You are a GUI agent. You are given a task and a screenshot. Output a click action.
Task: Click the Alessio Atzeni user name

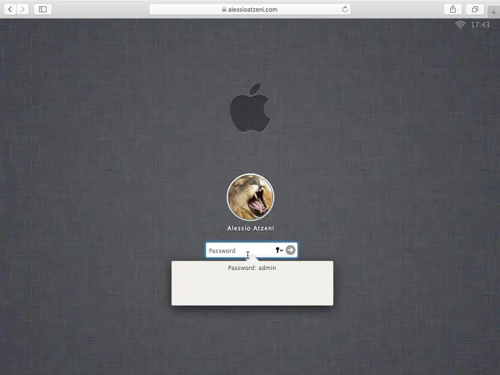point(250,229)
